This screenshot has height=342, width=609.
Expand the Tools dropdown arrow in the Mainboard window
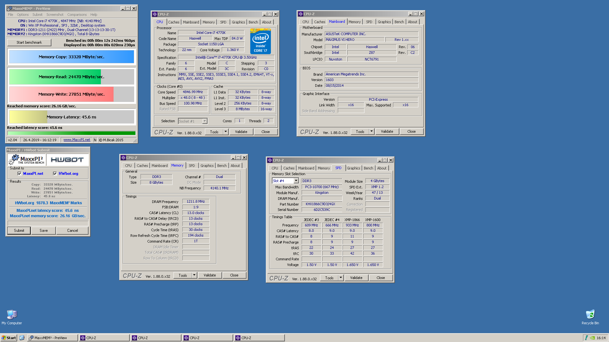coord(371,131)
